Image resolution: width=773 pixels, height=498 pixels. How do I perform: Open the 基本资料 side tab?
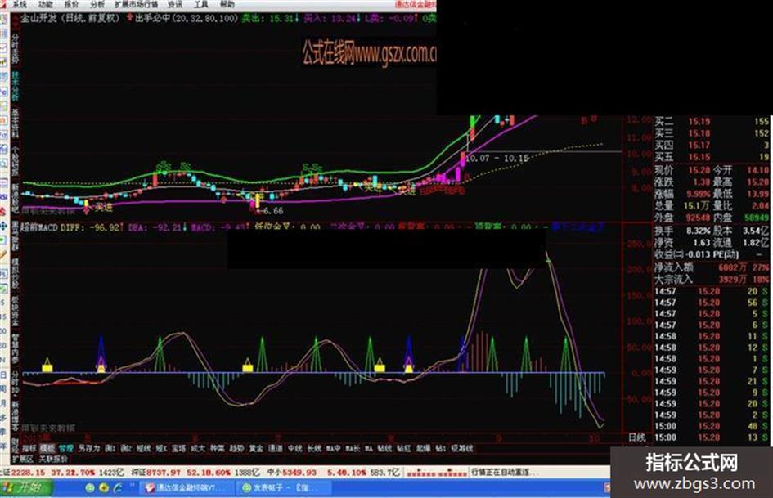coord(16,123)
